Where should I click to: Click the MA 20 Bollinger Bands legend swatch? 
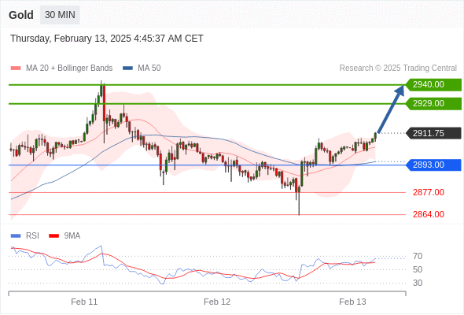pos(16,69)
